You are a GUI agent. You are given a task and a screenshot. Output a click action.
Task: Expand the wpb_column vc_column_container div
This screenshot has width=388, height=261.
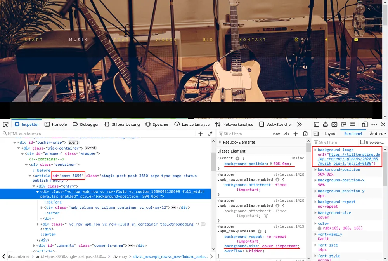(42, 207)
